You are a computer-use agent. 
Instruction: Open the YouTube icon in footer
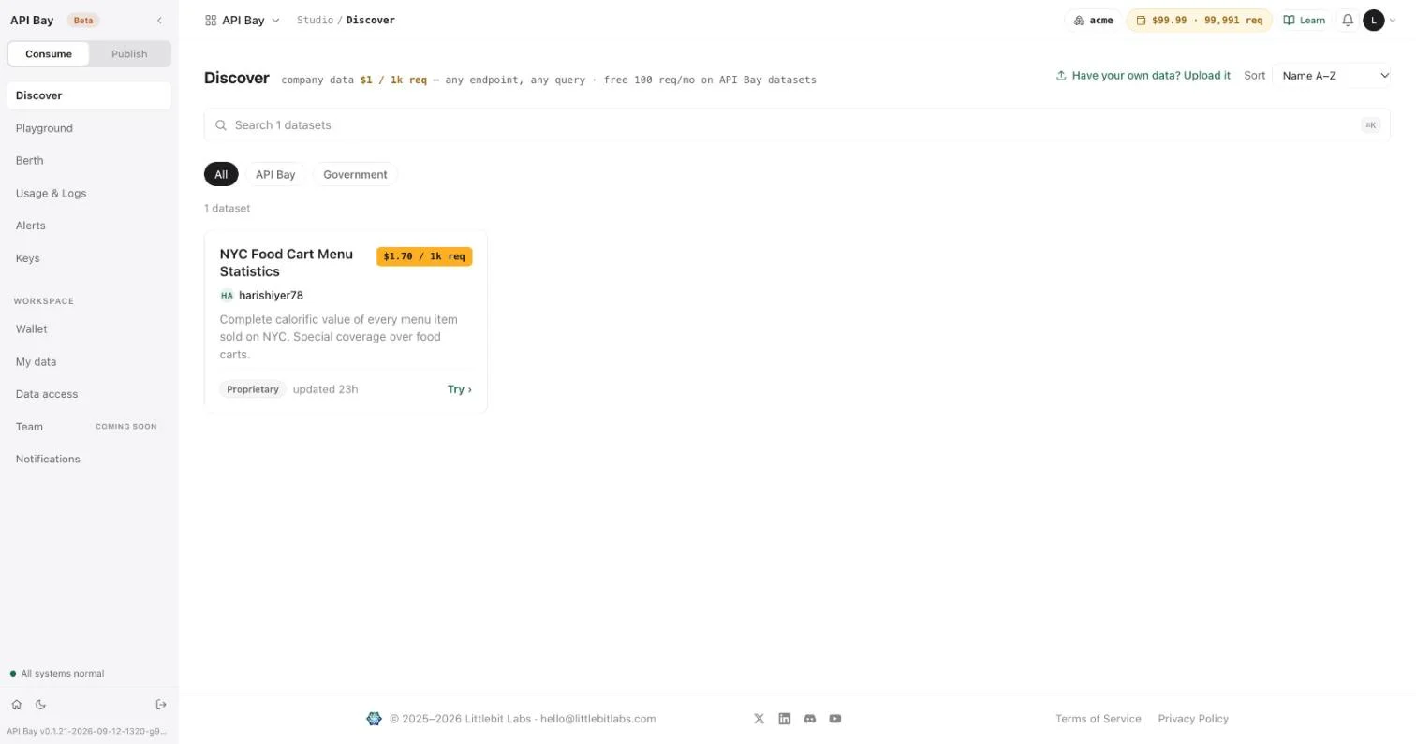pos(835,719)
